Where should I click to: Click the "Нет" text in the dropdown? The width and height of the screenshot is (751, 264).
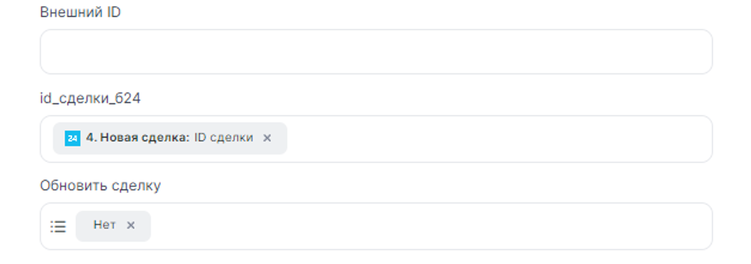[104, 225]
